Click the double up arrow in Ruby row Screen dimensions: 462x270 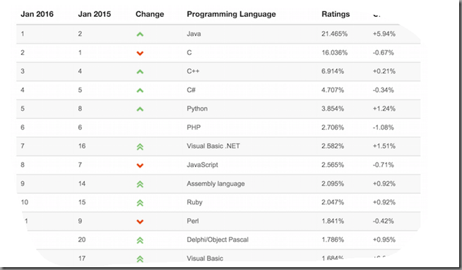pyautogui.click(x=140, y=202)
